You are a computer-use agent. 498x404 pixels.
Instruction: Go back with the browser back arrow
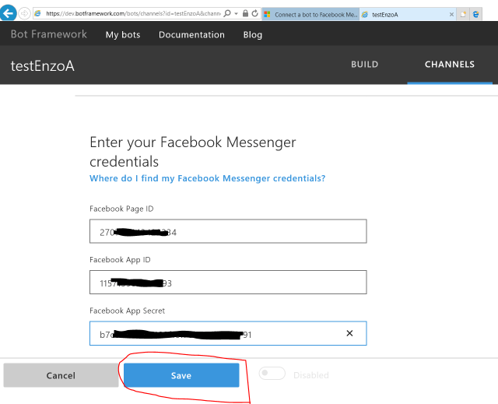pos(8,13)
